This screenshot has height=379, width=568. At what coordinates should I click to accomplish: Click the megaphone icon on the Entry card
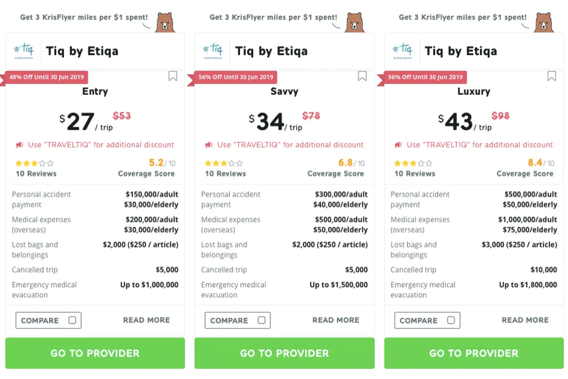coord(20,145)
